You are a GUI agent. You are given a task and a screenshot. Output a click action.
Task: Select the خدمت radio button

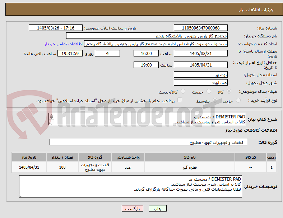tap(209, 91)
